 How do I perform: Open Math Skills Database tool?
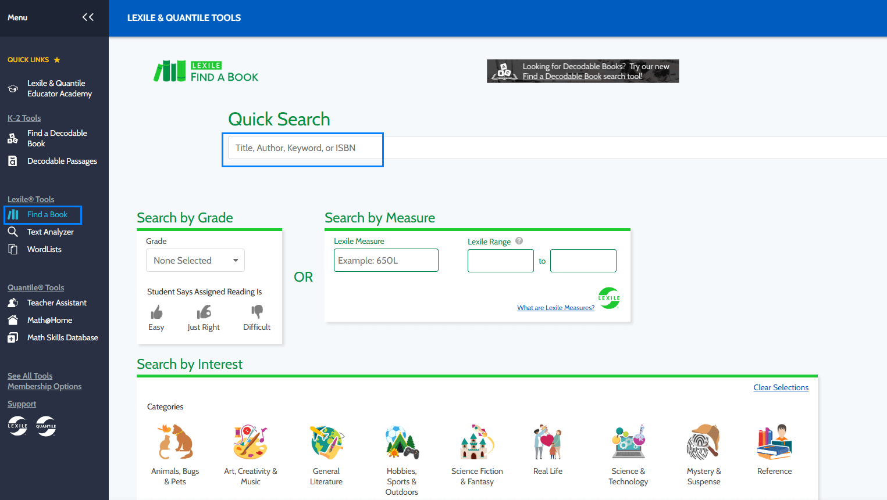63,337
